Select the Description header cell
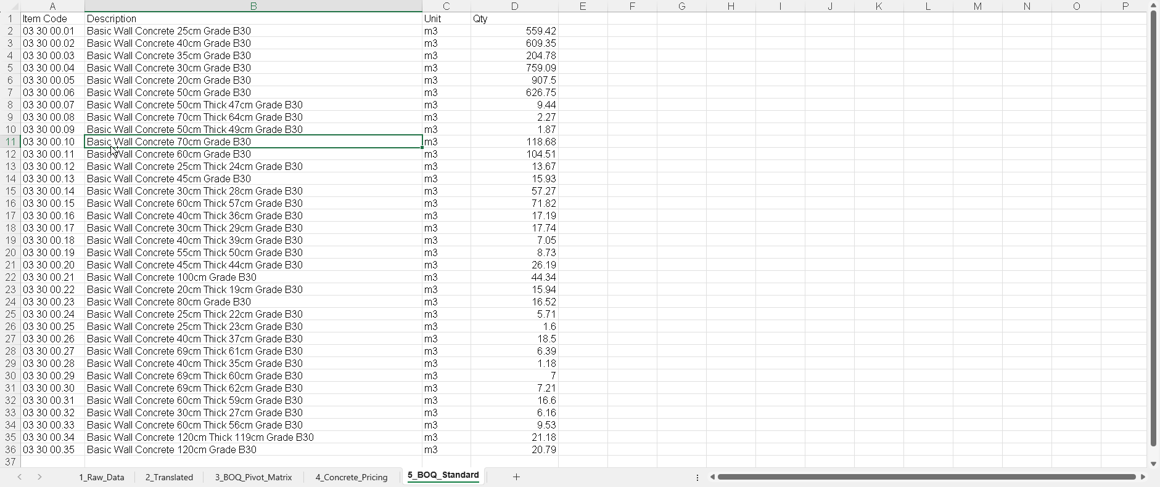This screenshot has height=487, width=1160. tap(253, 18)
